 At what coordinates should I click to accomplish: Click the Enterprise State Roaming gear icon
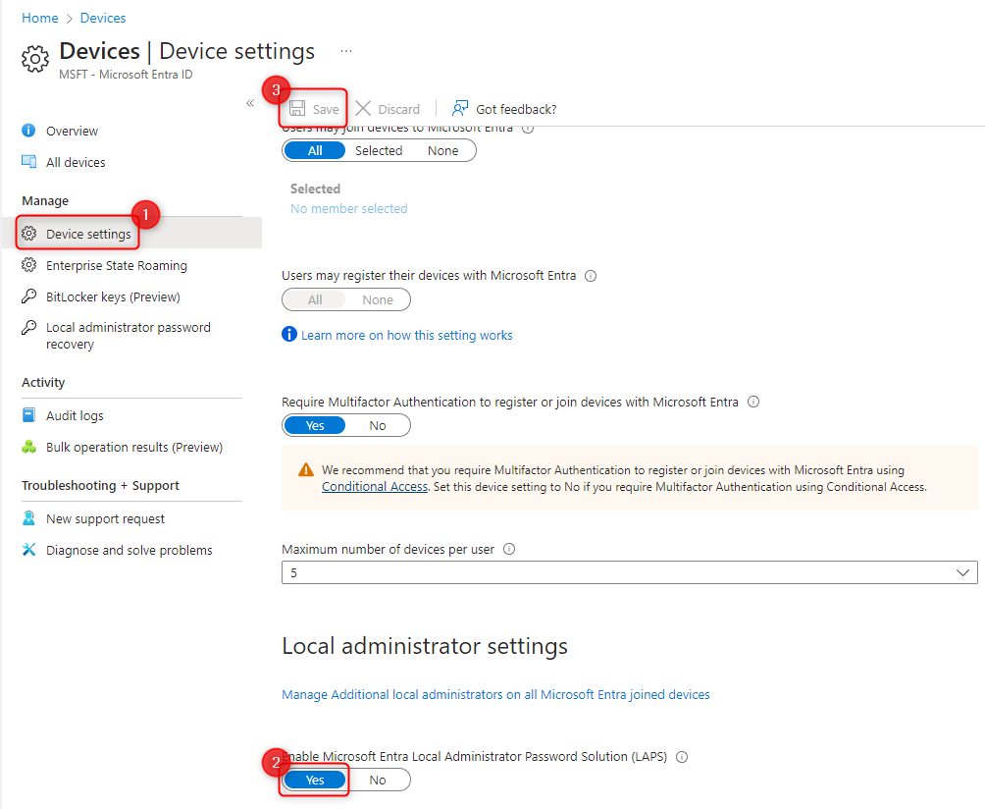(x=28, y=265)
